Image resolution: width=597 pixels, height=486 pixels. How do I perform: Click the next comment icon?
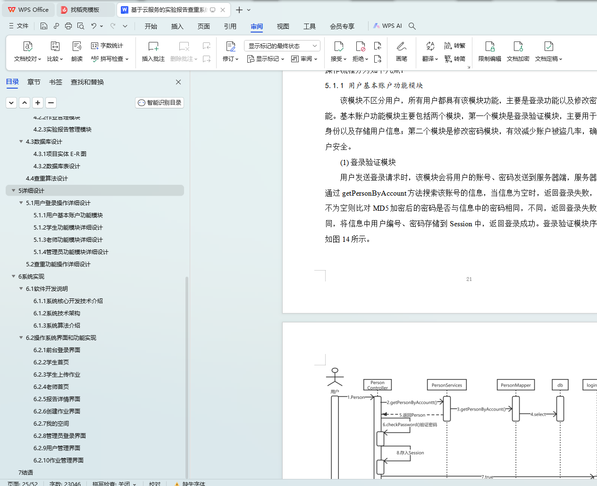[x=207, y=59]
